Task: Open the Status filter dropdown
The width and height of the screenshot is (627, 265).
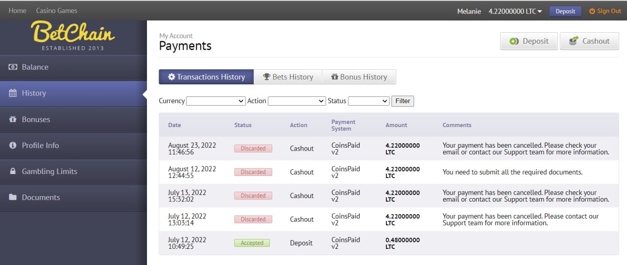Action: coord(368,101)
